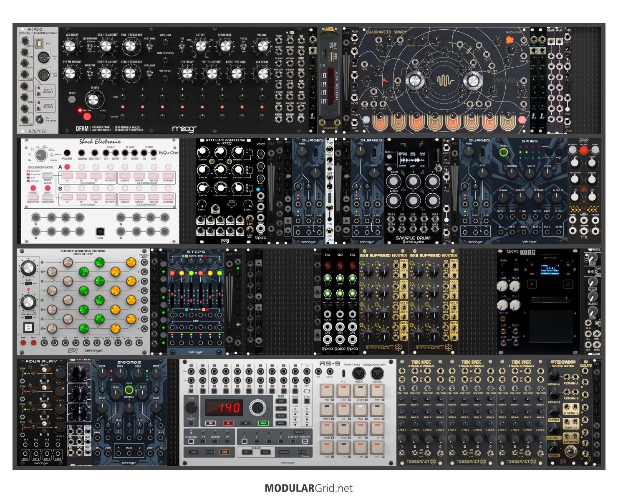Image resolution: width=618 pixels, height=497 pixels.
Task: Click the LEVEL knob on the RS-9
Action: pyautogui.click(x=192, y=407)
